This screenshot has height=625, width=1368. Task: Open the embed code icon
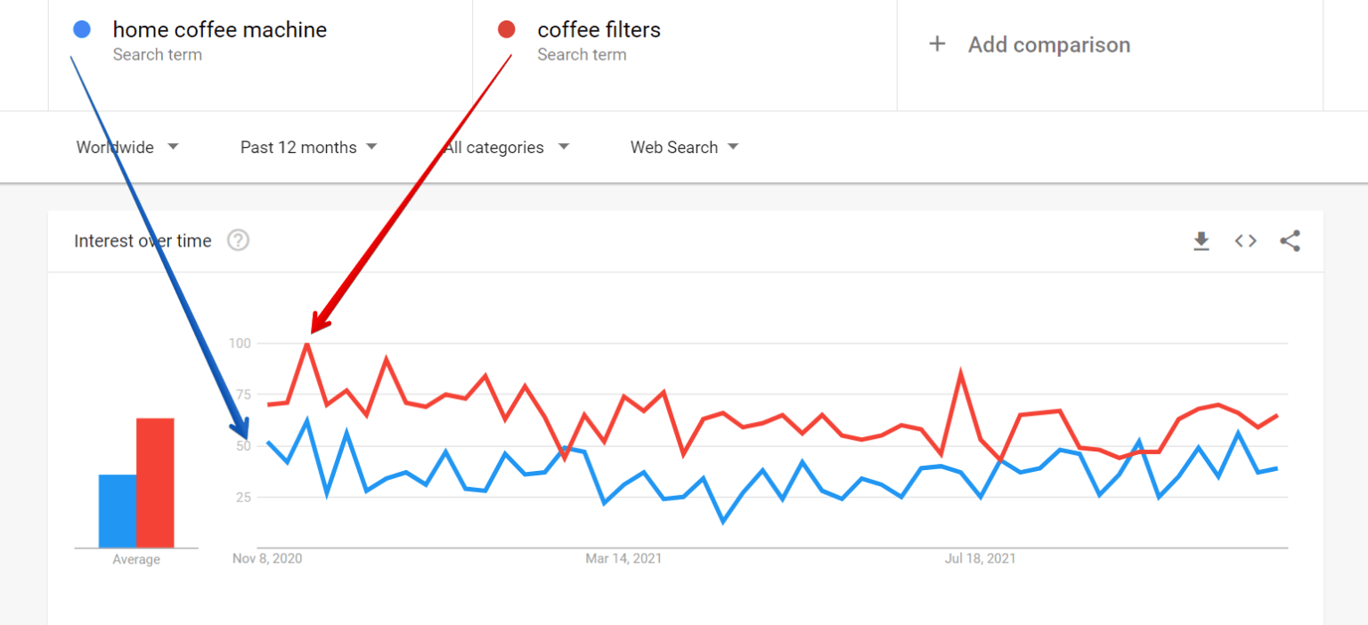[1245, 240]
